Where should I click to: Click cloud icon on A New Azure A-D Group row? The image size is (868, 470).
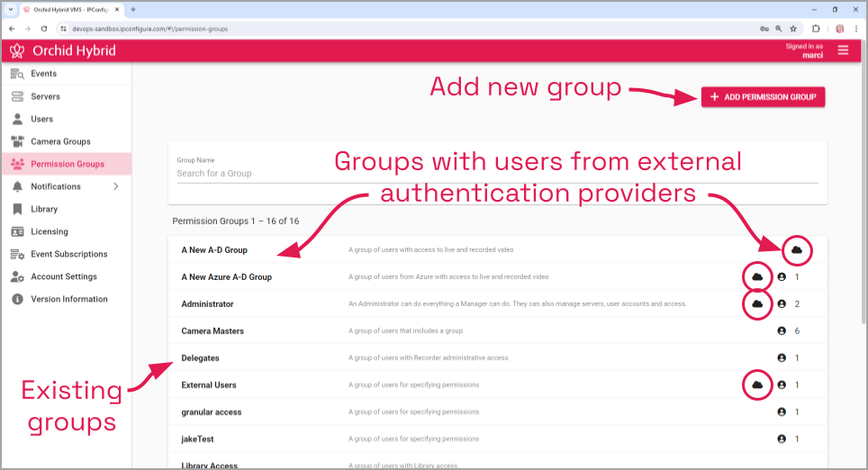(757, 276)
